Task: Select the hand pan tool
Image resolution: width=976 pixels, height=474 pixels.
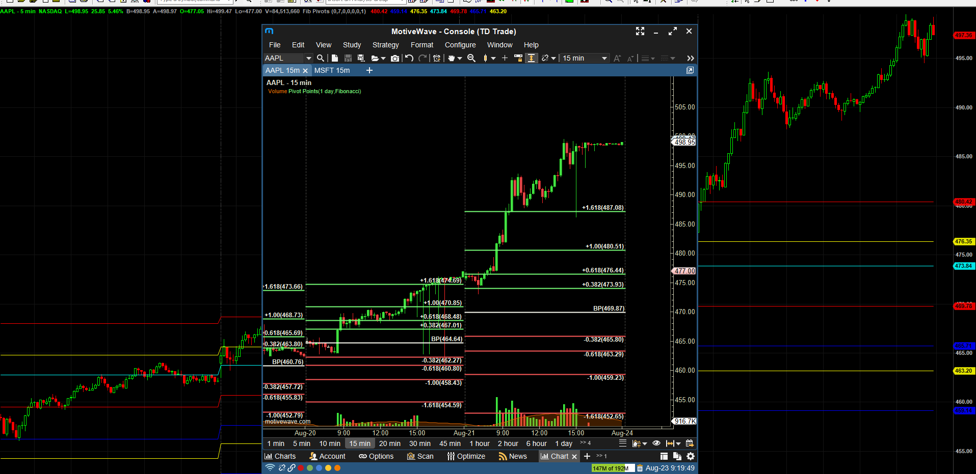Action: (451, 58)
